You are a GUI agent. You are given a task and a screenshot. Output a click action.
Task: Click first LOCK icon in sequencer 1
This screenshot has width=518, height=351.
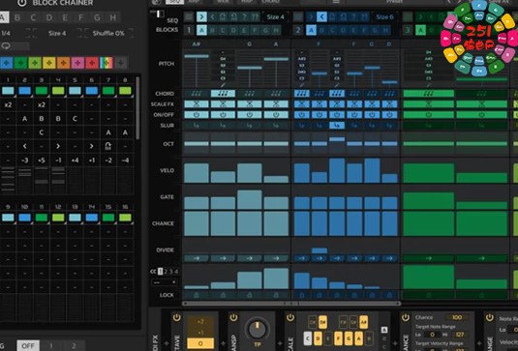pyautogui.click(x=197, y=295)
